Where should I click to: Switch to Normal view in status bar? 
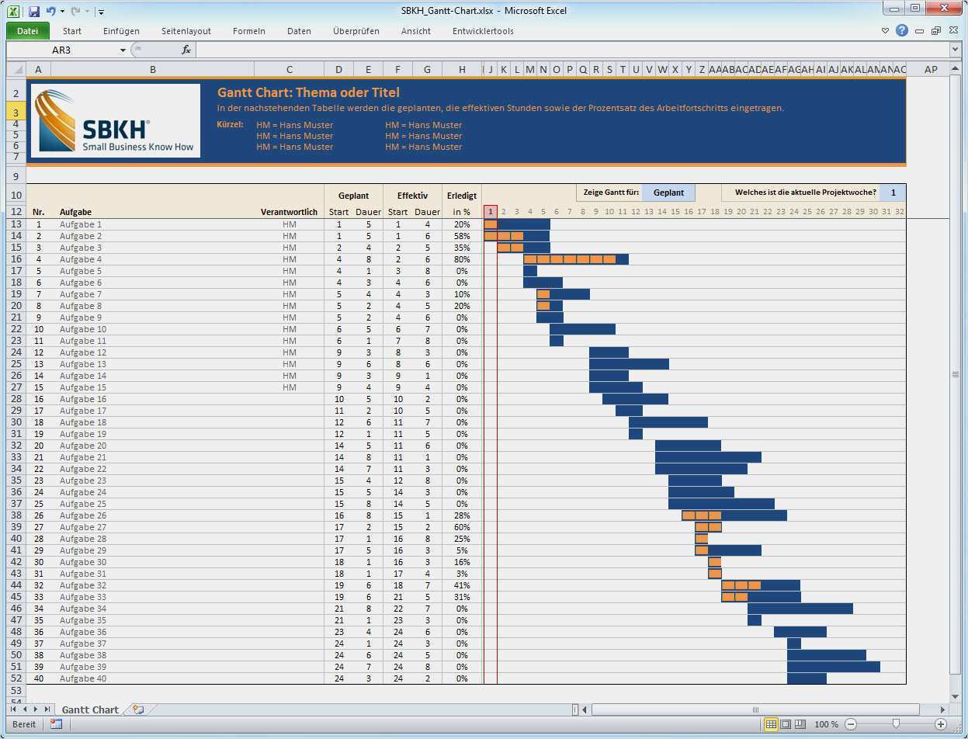click(771, 724)
